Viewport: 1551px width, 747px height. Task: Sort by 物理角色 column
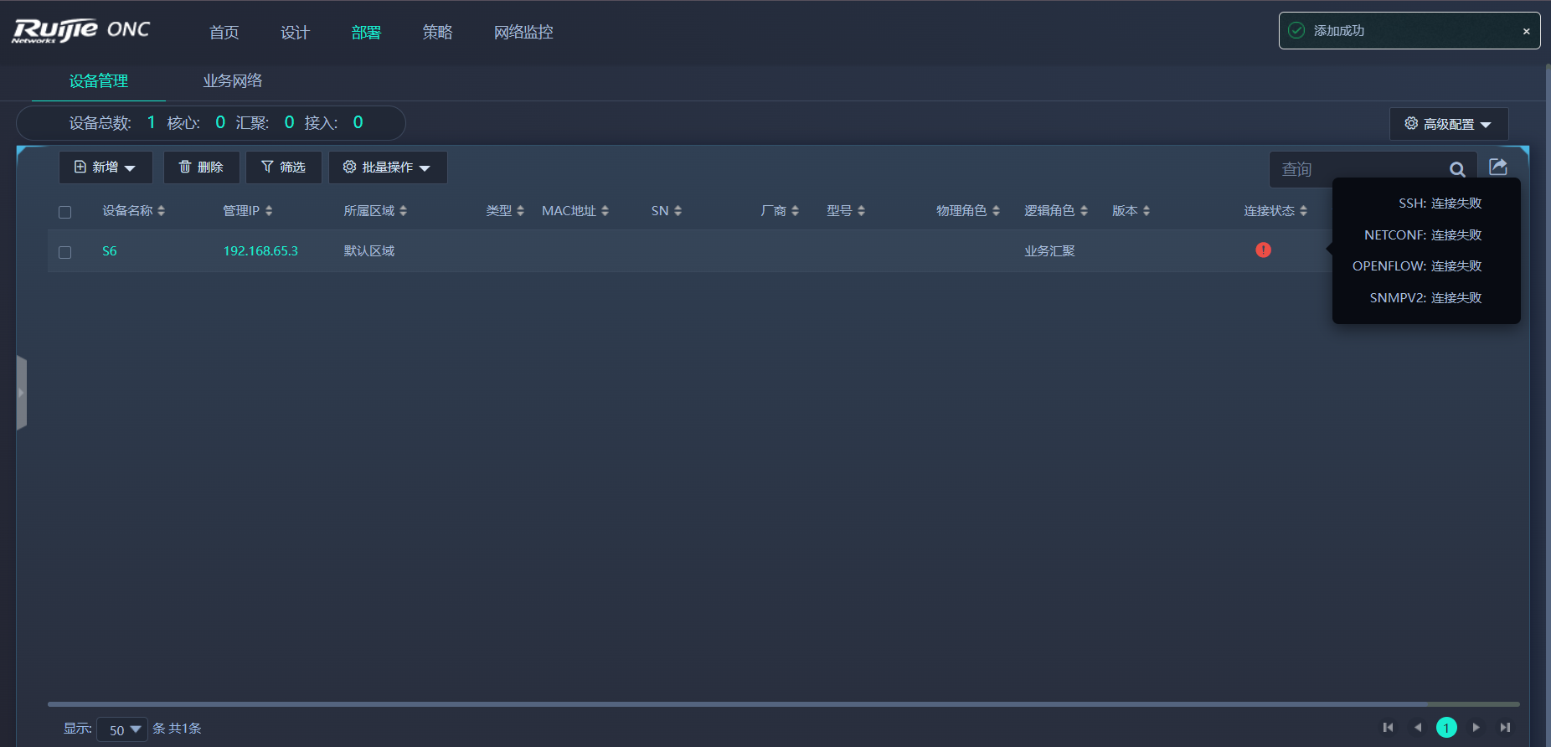point(968,211)
